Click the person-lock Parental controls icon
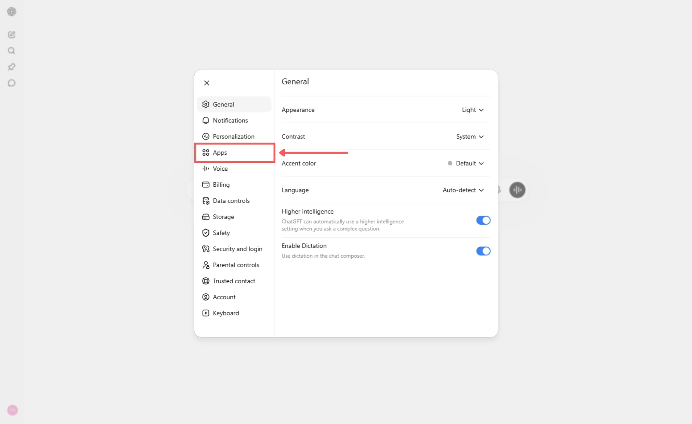Viewport: 692px width, 424px height. click(206, 265)
